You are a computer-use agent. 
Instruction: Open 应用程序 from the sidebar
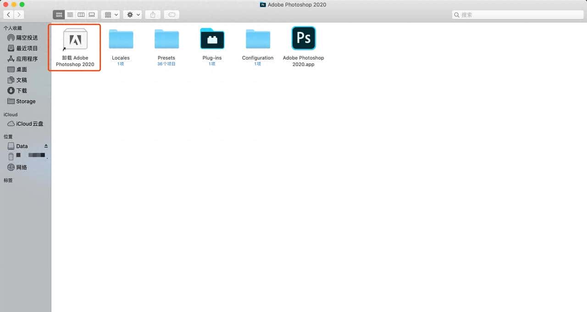click(x=25, y=59)
